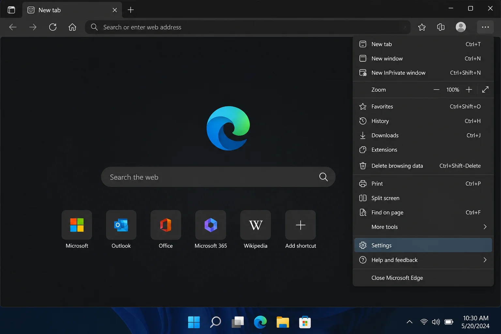Viewport: 501px width, 334px height.
Task: Open the tab actions menu icon
Action: click(x=11, y=10)
